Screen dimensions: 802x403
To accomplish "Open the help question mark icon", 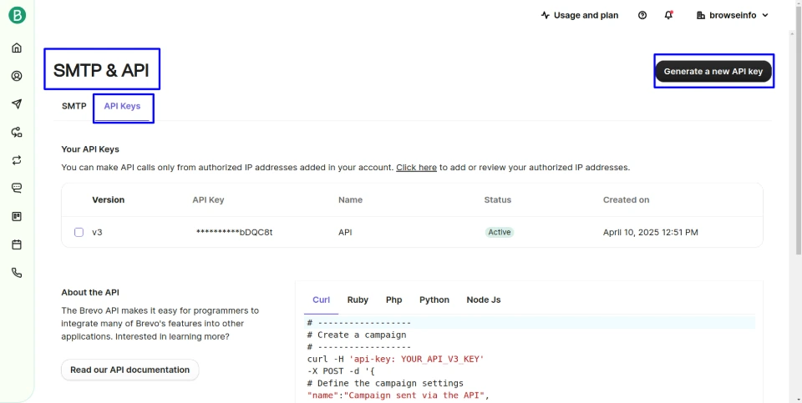I will [x=642, y=15].
